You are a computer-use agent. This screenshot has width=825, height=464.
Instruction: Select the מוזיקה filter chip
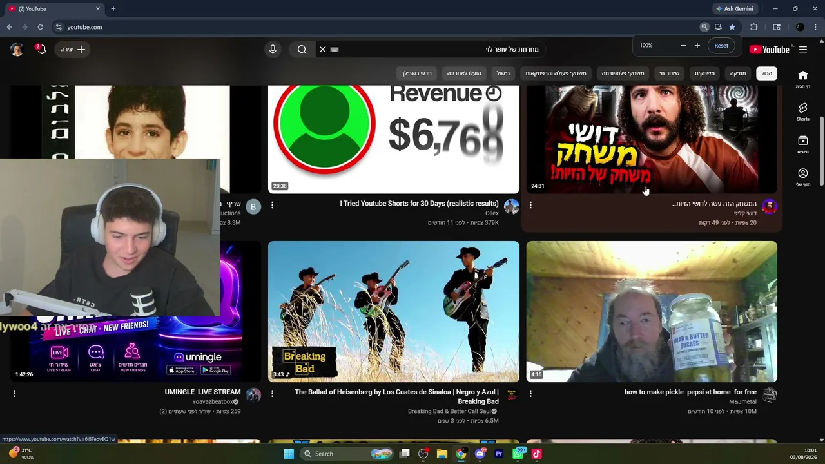[738, 73]
